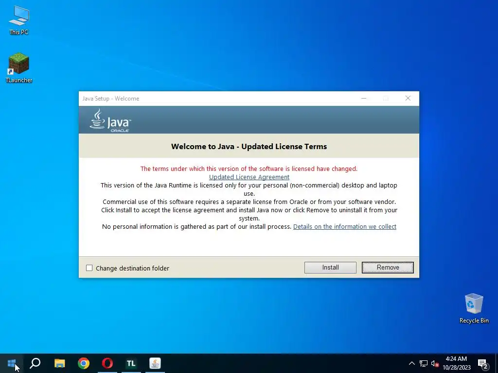This screenshot has height=373, width=498.
Task: Launch File Explorer from the taskbar
Action: tap(59, 363)
